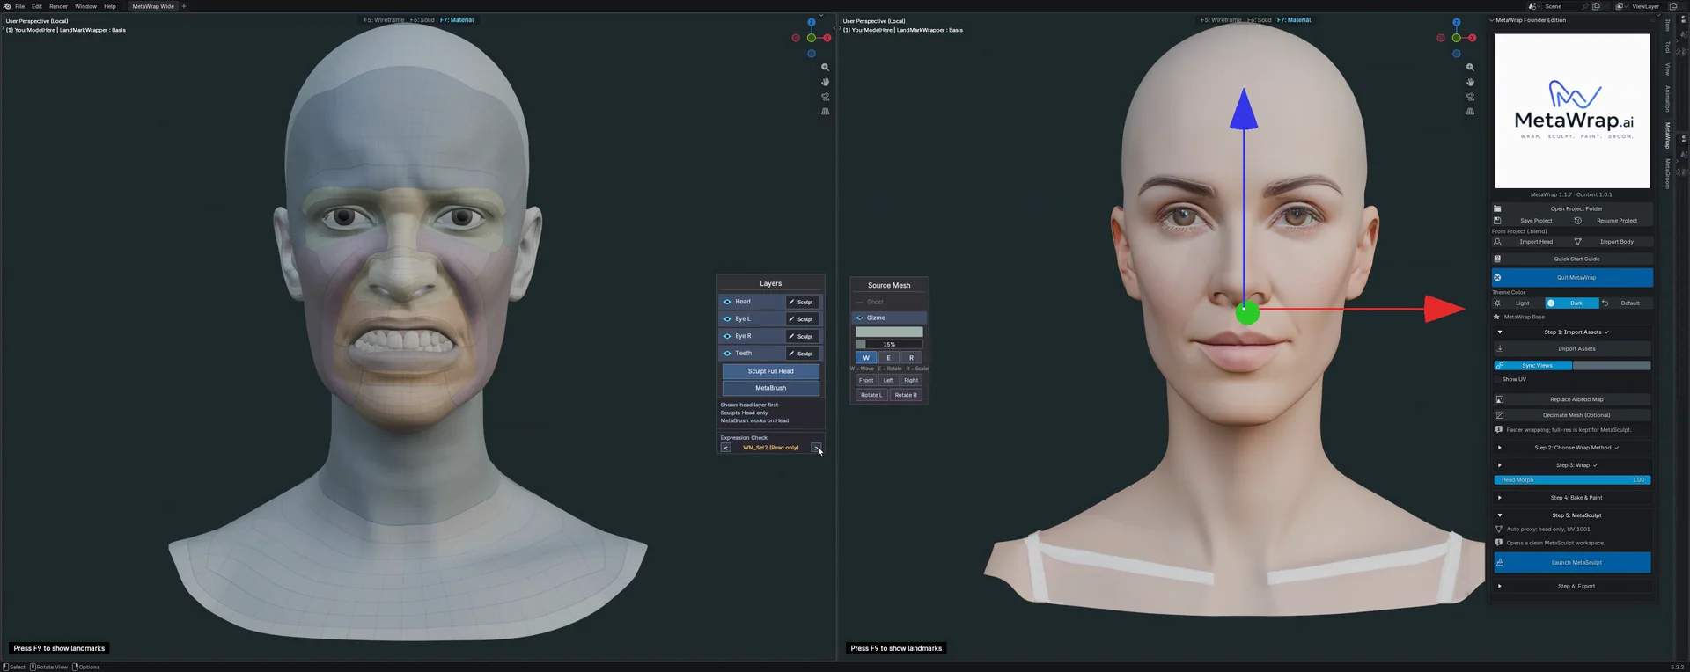Hide the Head layer with eye icon

click(727, 302)
